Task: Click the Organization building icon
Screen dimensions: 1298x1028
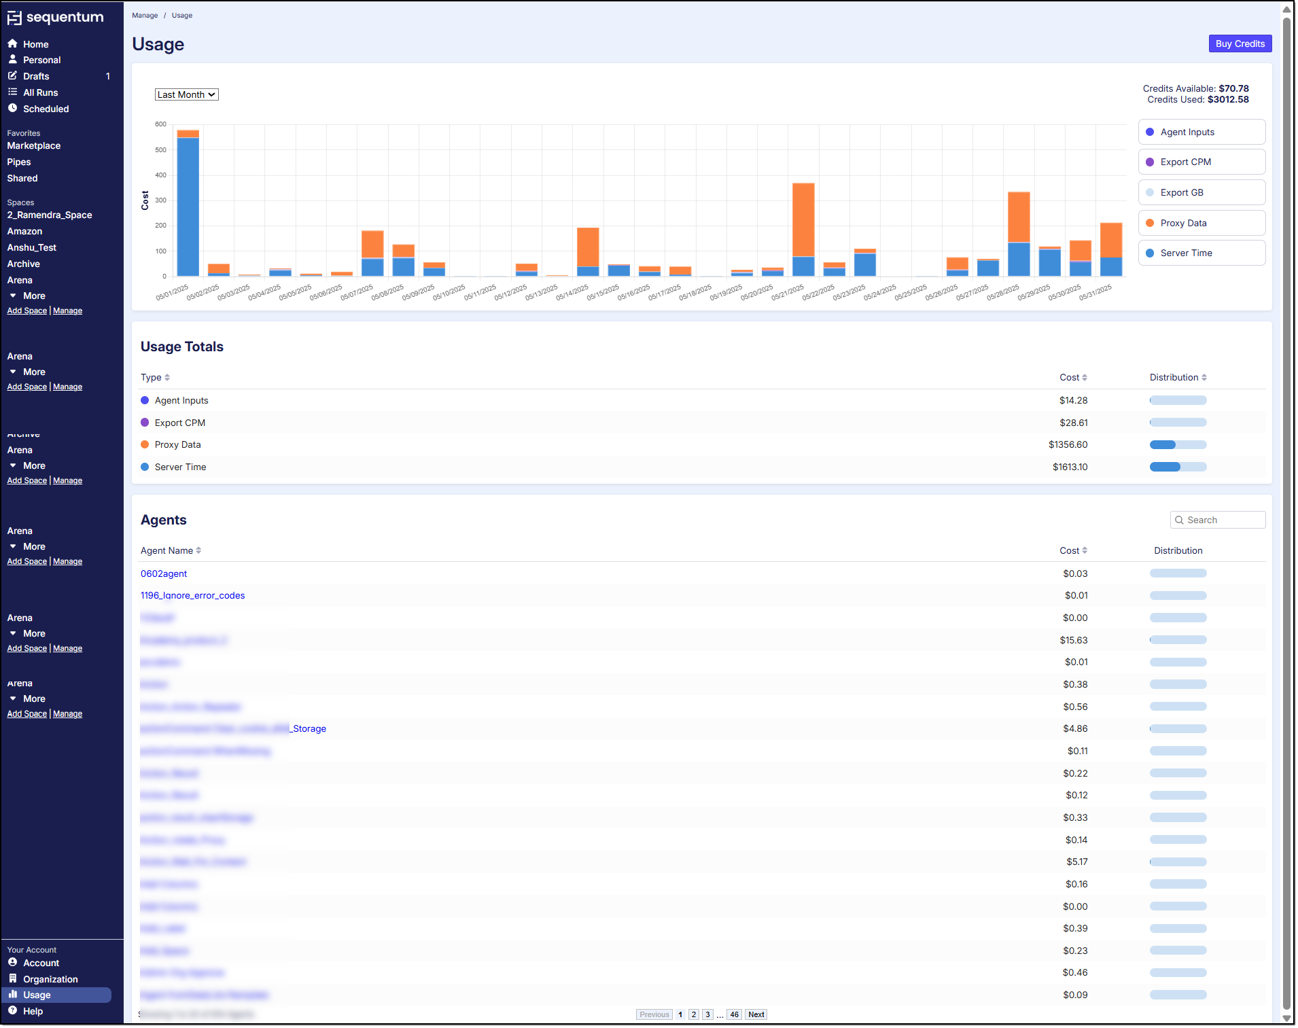Action: point(12,978)
